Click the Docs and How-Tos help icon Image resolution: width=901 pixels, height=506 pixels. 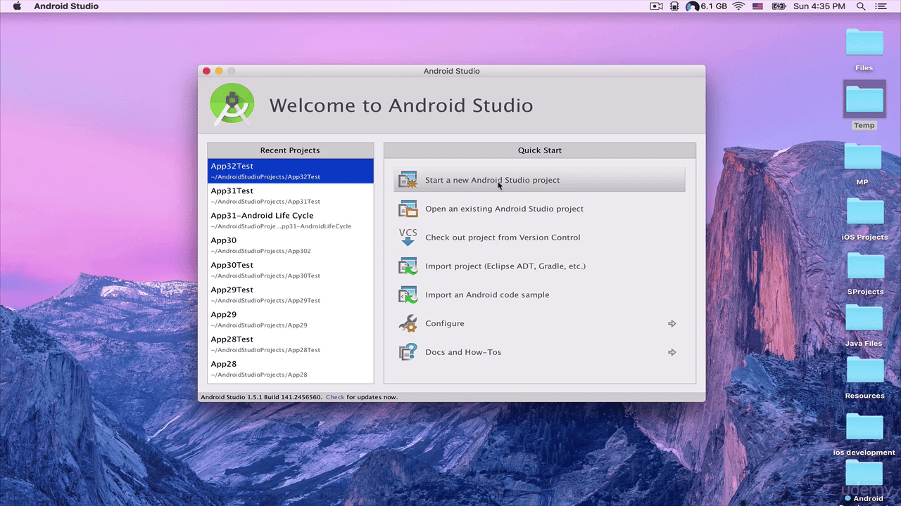[x=408, y=352]
